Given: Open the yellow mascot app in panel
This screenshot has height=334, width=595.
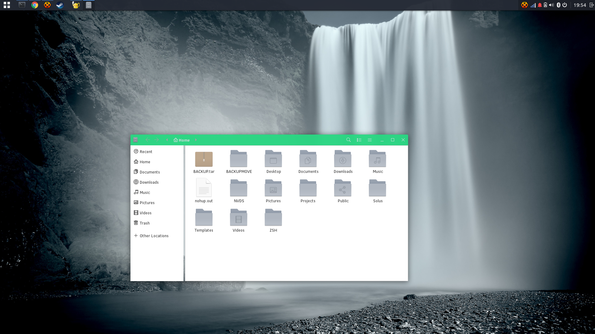Looking at the screenshot, I should (x=76, y=5).
